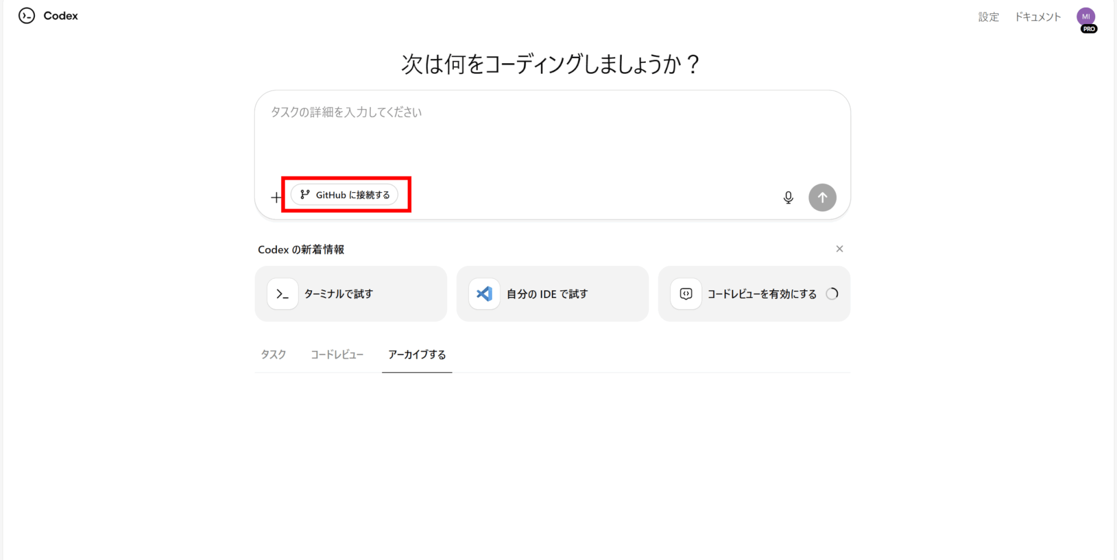
Task: Select the アーカイブする tab
Action: coord(417,355)
